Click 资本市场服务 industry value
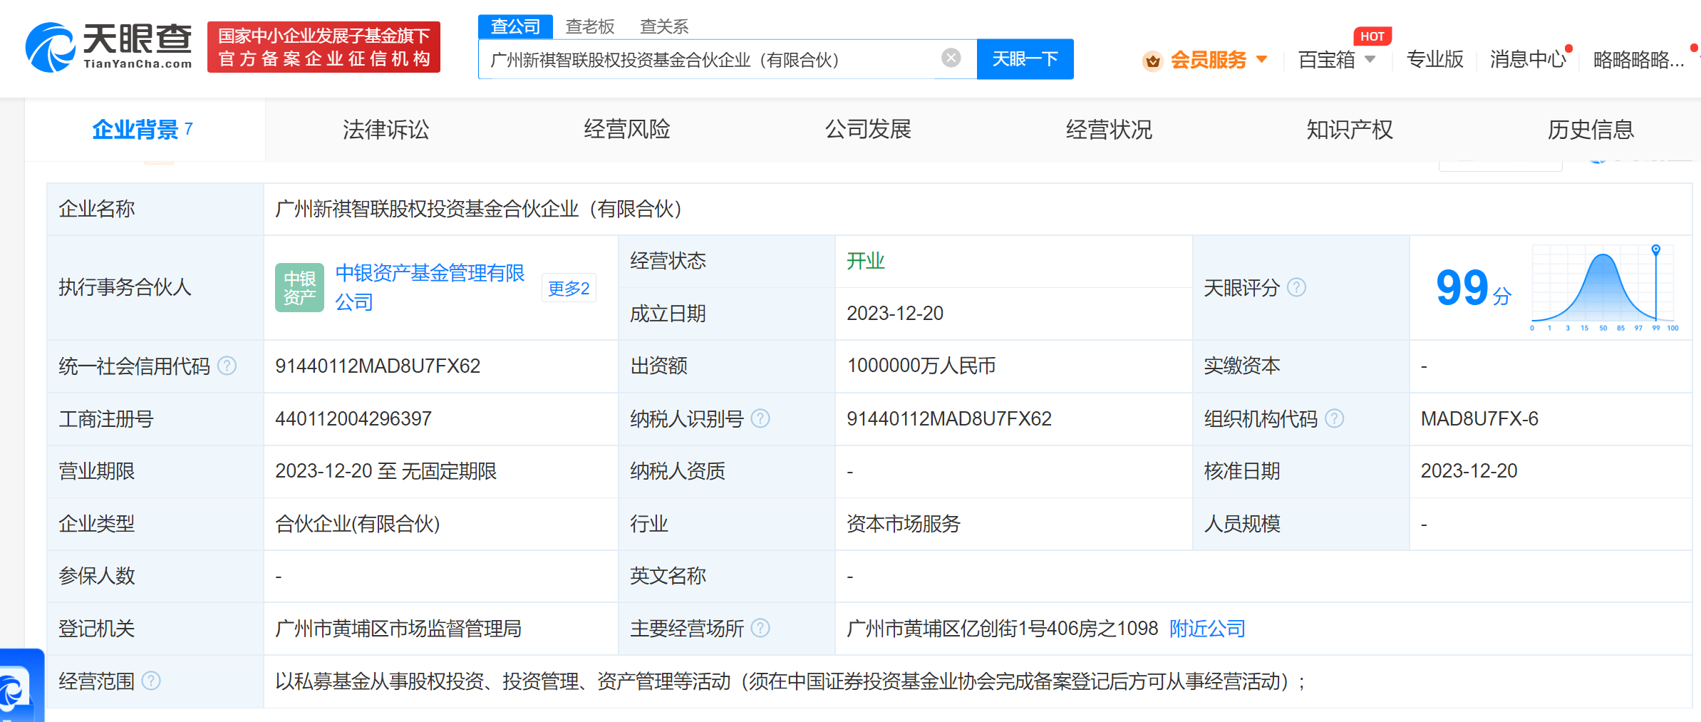This screenshot has width=1701, height=722. (x=904, y=524)
